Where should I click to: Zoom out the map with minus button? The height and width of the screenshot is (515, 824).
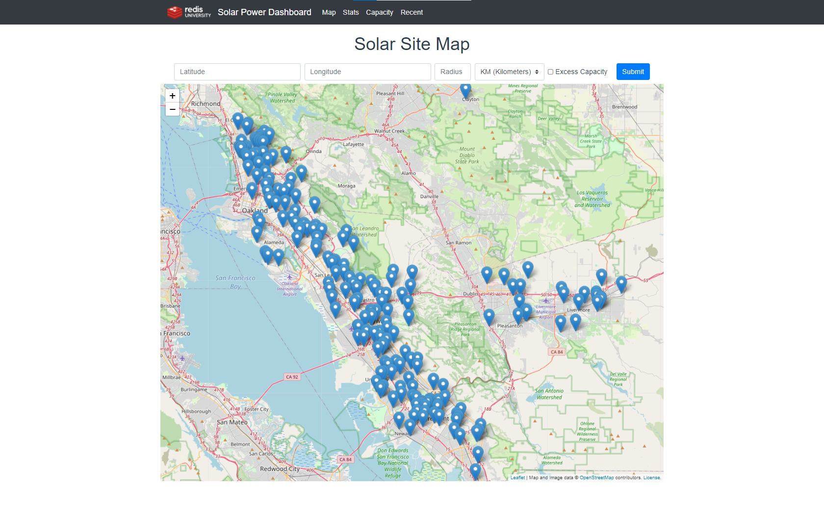tap(172, 109)
